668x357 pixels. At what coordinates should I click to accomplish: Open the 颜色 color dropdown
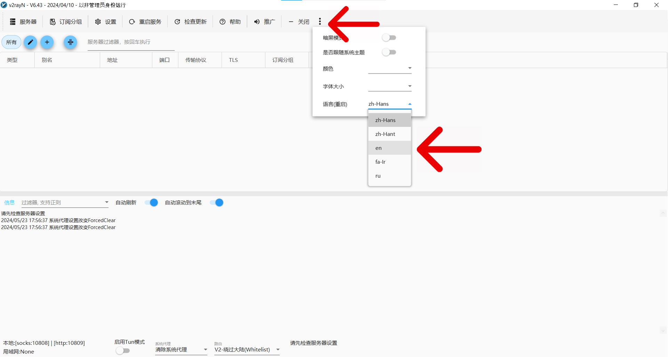390,68
